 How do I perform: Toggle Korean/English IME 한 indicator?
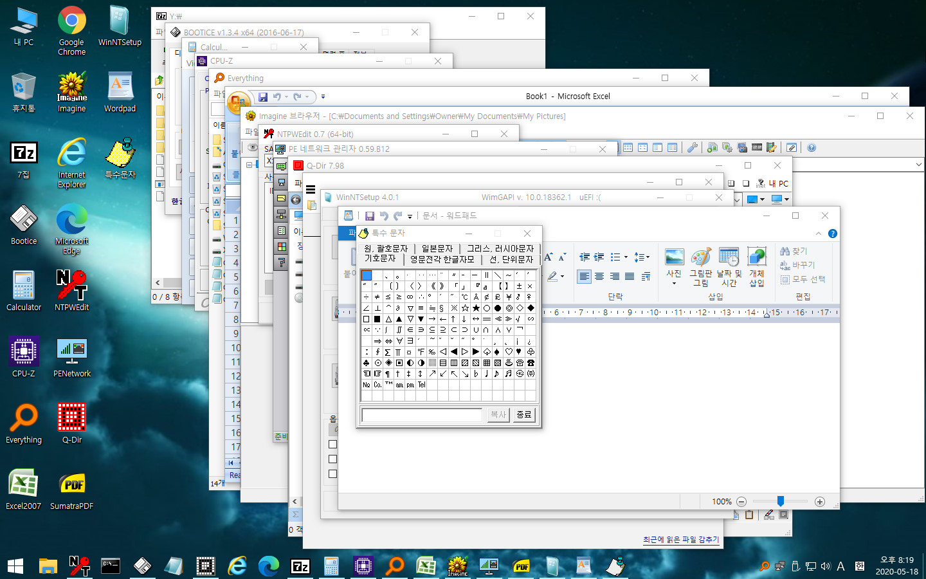click(860, 566)
